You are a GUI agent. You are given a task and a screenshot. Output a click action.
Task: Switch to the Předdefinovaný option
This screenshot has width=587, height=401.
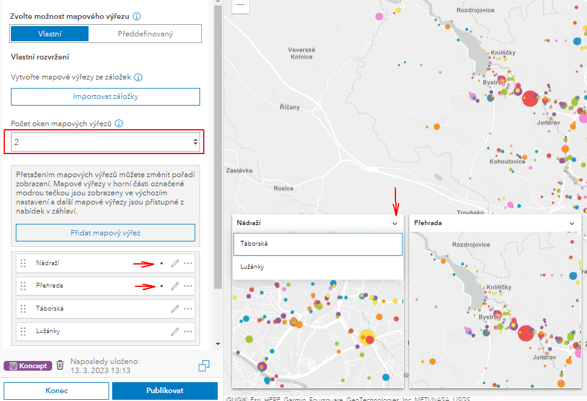point(145,33)
